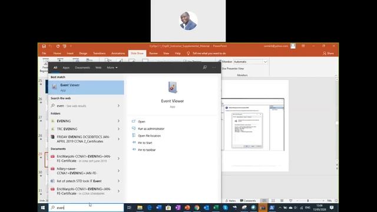Image resolution: width=377 pixels, height=212 pixels.
Task: Open the PowerPoint Transitions tab
Action: coord(100,54)
